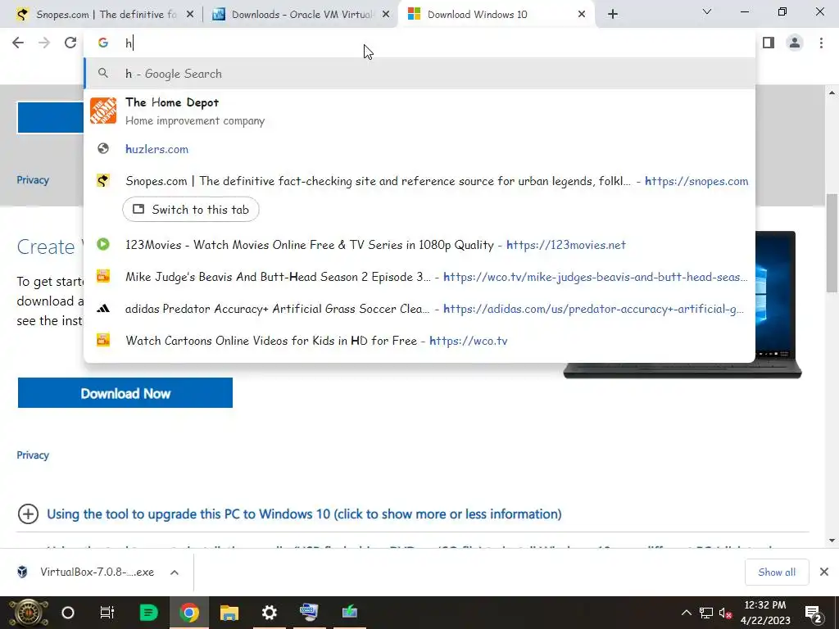Pick the huzlers.com suggestion
Image resolution: width=839 pixels, height=629 pixels.
tap(419, 149)
